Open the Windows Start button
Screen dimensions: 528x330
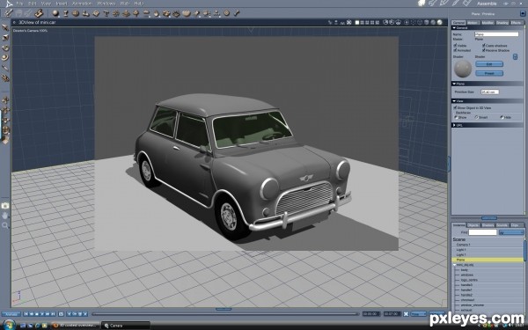coord(9,326)
